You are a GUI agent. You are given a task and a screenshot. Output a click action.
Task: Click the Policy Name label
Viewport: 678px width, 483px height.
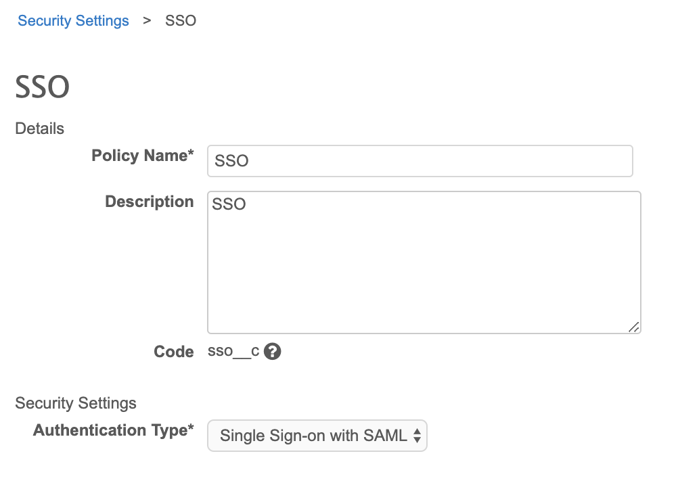142,156
